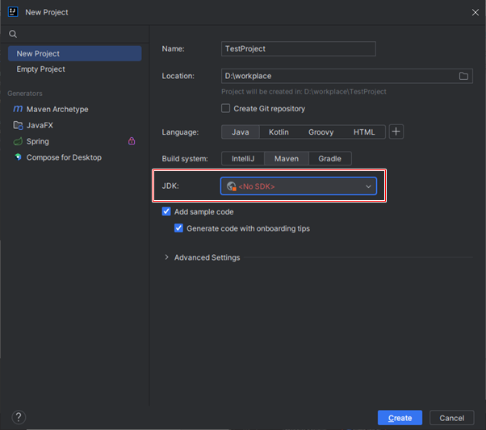The width and height of the screenshot is (486, 430).
Task: Open help with the question mark icon
Action: coord(19,417)
